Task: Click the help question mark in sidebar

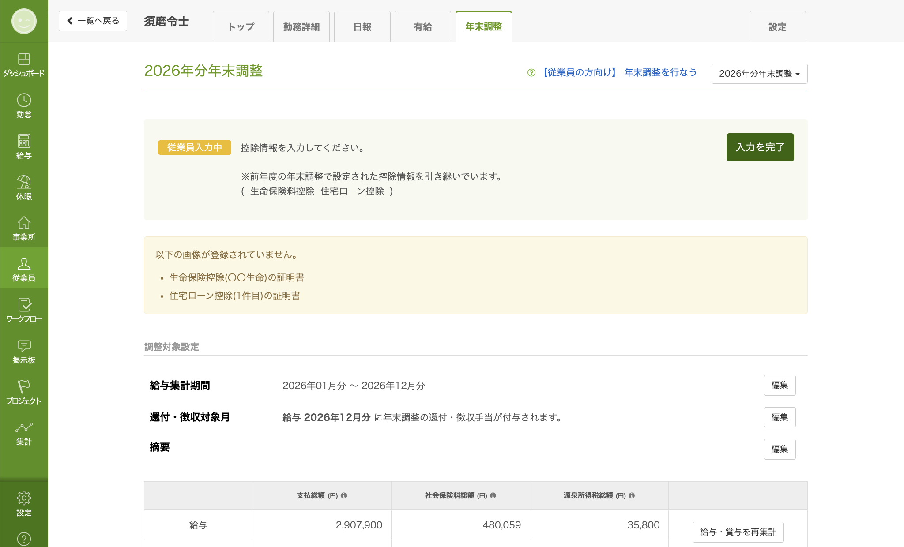Action: pos(24,539)
